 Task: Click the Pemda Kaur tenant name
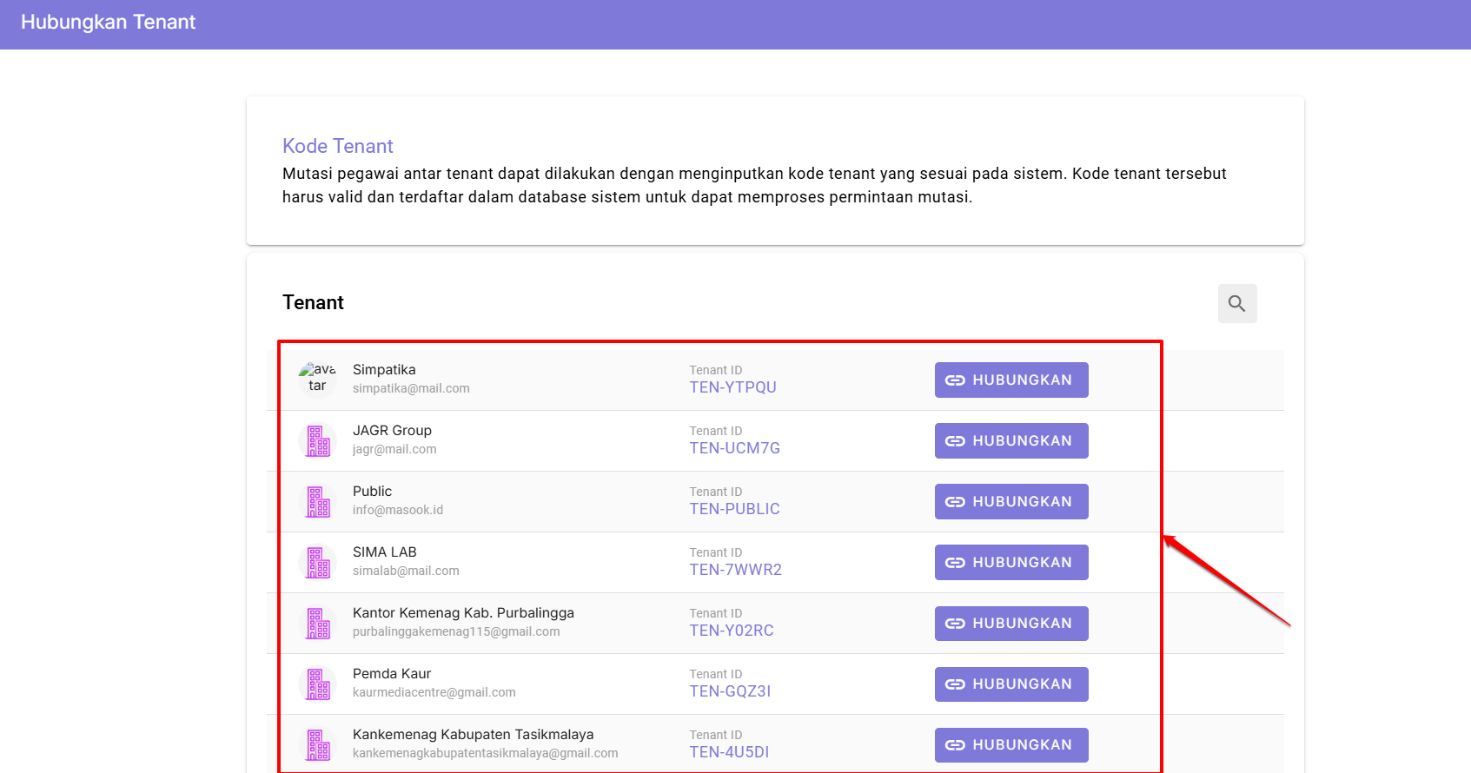click(392, 674)
